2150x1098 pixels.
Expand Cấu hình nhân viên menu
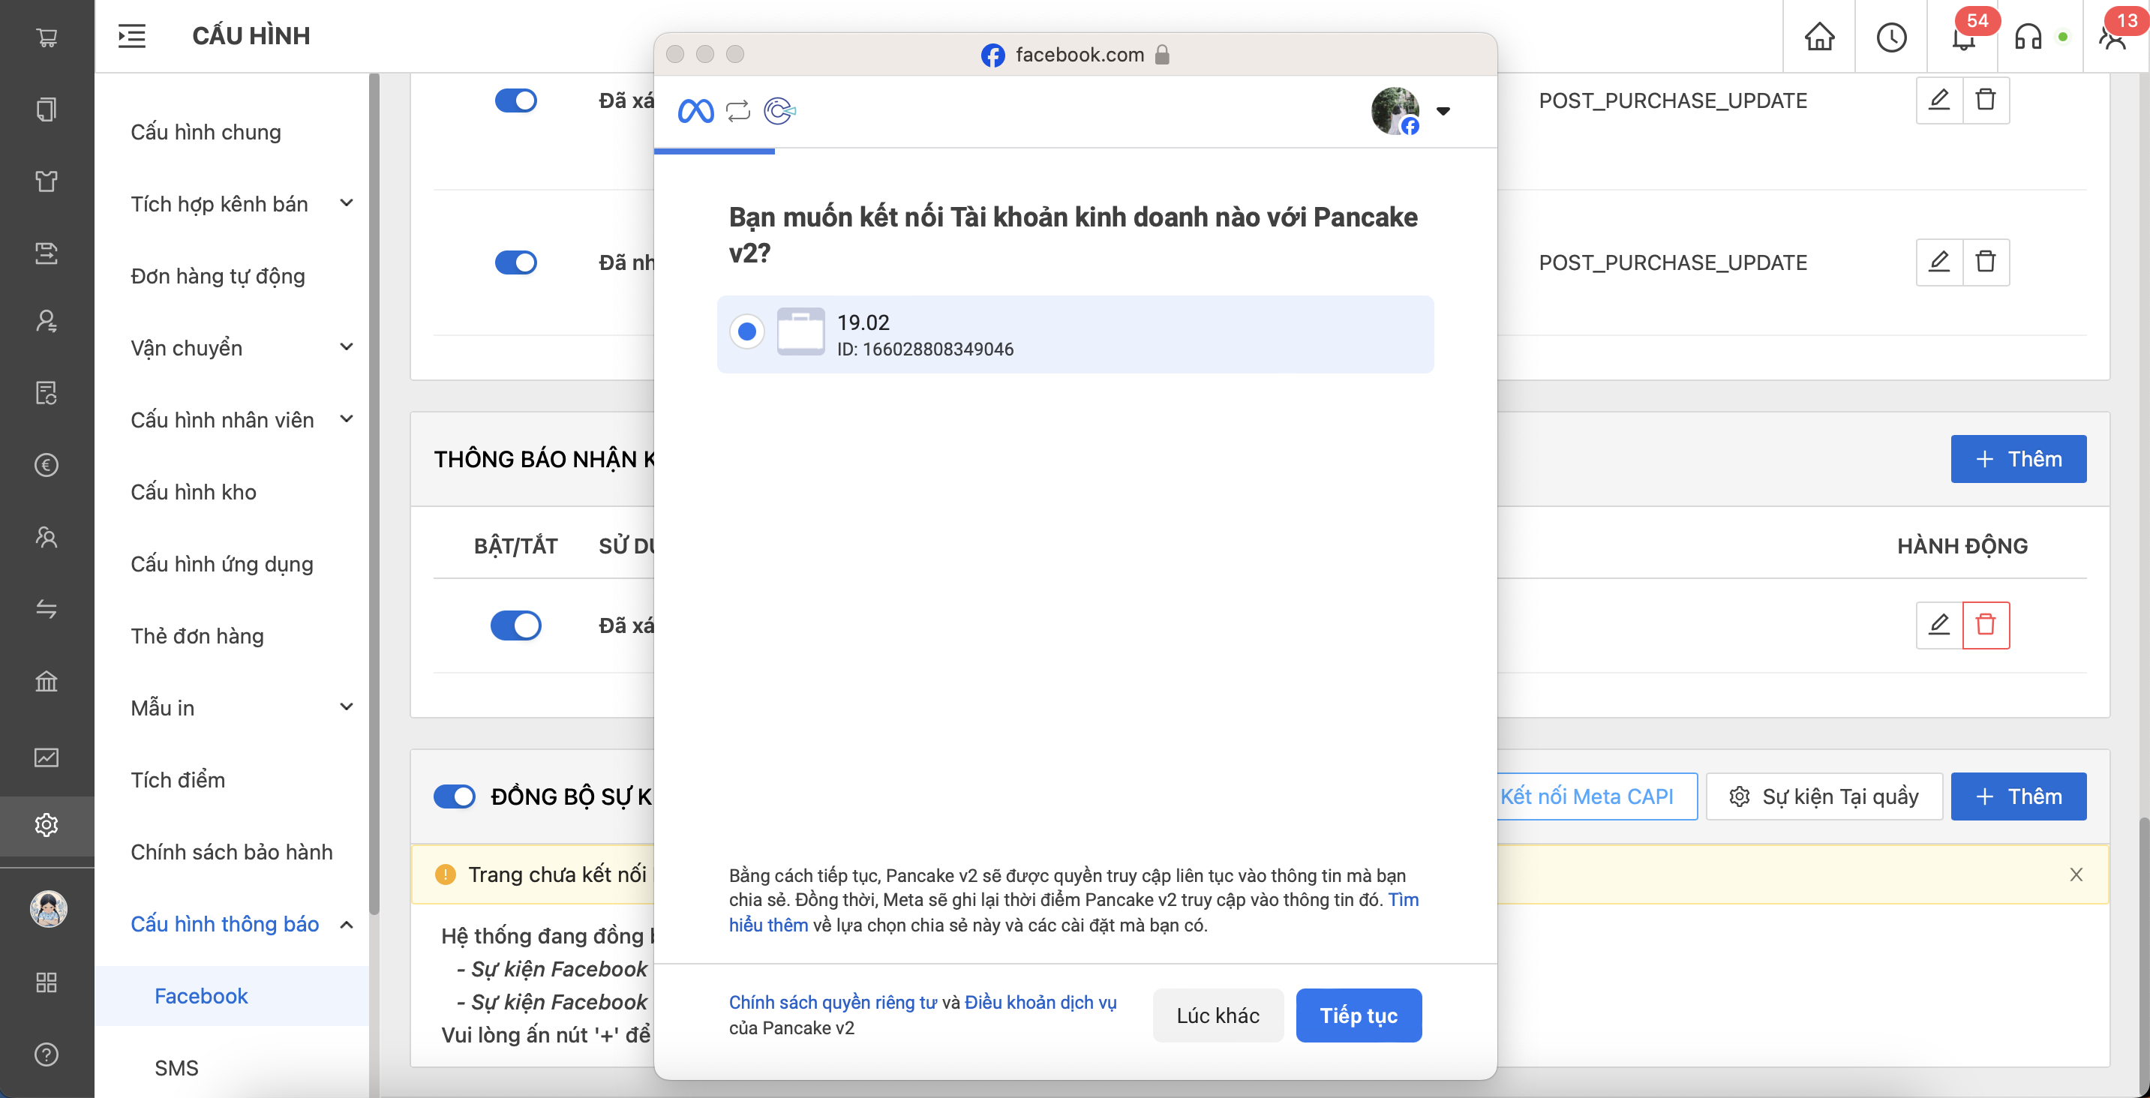(347, 418)
